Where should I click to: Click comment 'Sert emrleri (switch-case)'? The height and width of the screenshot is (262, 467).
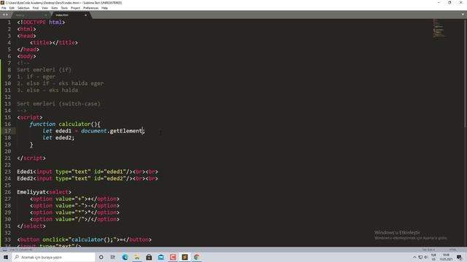pyautogui.click(x=58, y=103)
